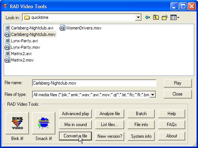The width and height of the screenshot is (198, 148).
Task: Select the WomenDrivers.mov file icon
Action: point(62,28)
